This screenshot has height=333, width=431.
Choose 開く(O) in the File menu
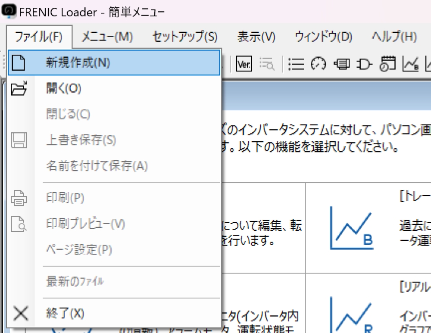point(114,88)
